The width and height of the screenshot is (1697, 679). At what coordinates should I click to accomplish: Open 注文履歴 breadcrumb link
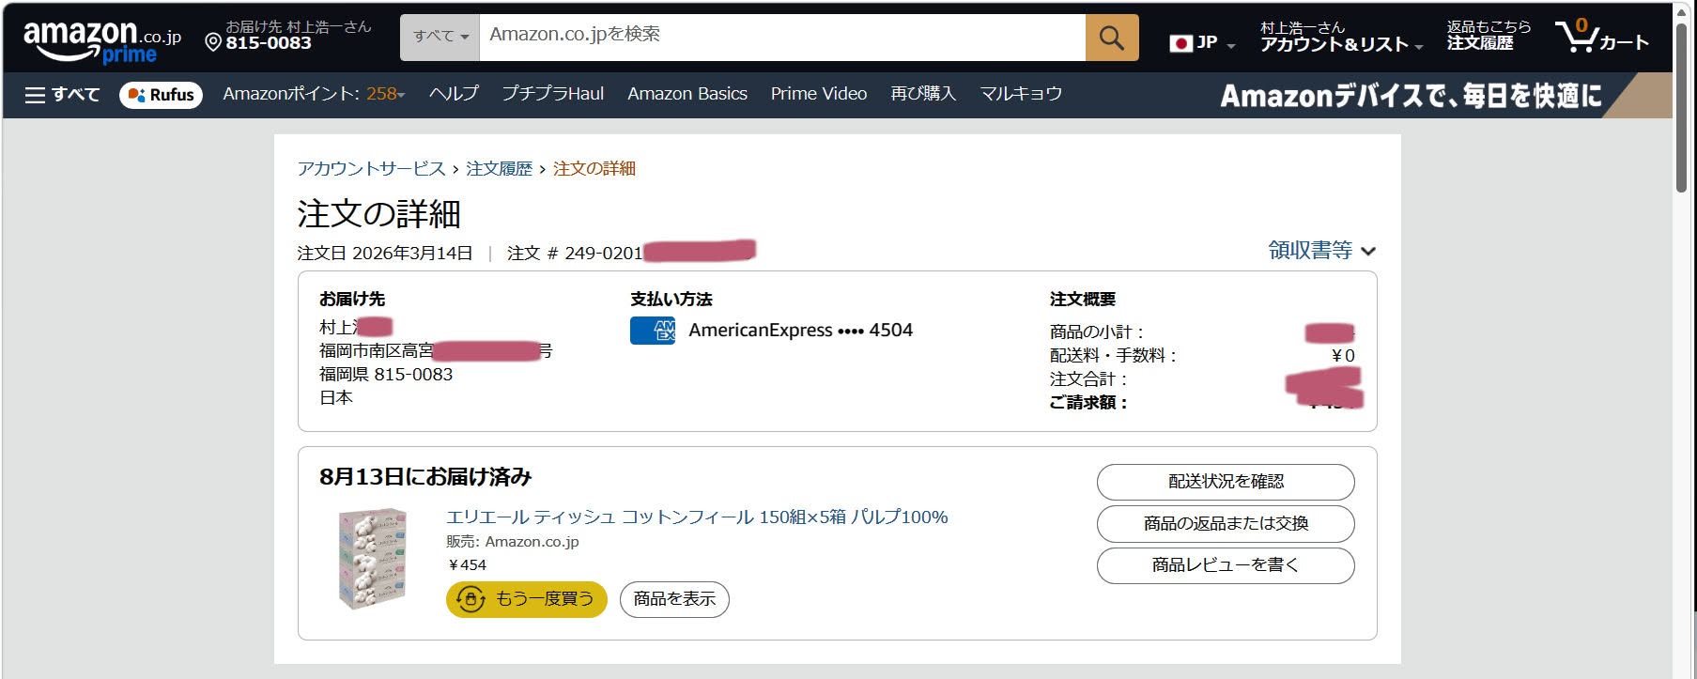pos(499,169)
